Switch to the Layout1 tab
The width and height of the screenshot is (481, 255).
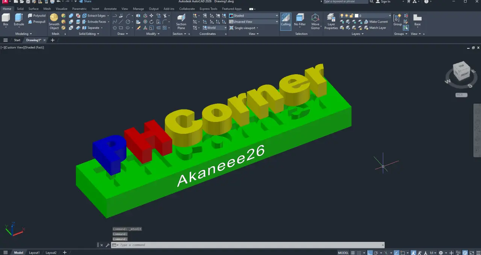34,253
